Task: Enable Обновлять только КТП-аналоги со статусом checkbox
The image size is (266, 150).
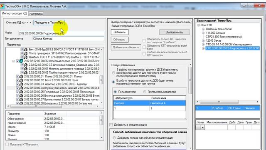Action: click(144, 41)
